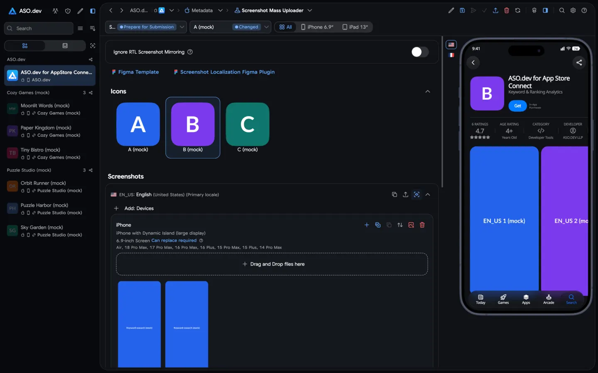Click Add: Devices button
598x373 pixels.
point(134,209)
